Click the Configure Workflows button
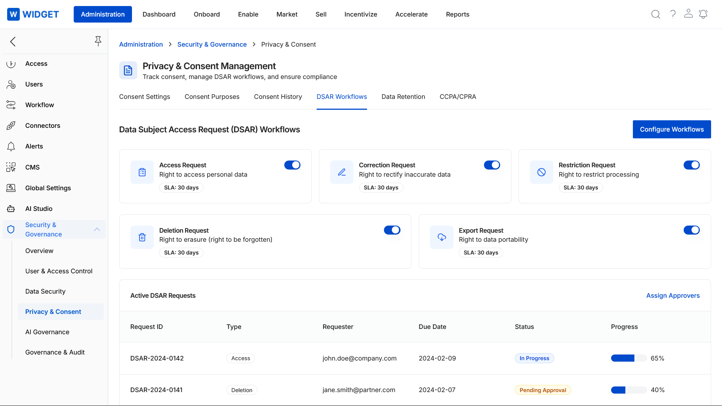This screenshot has width=722, height=406. pos(672,129)
